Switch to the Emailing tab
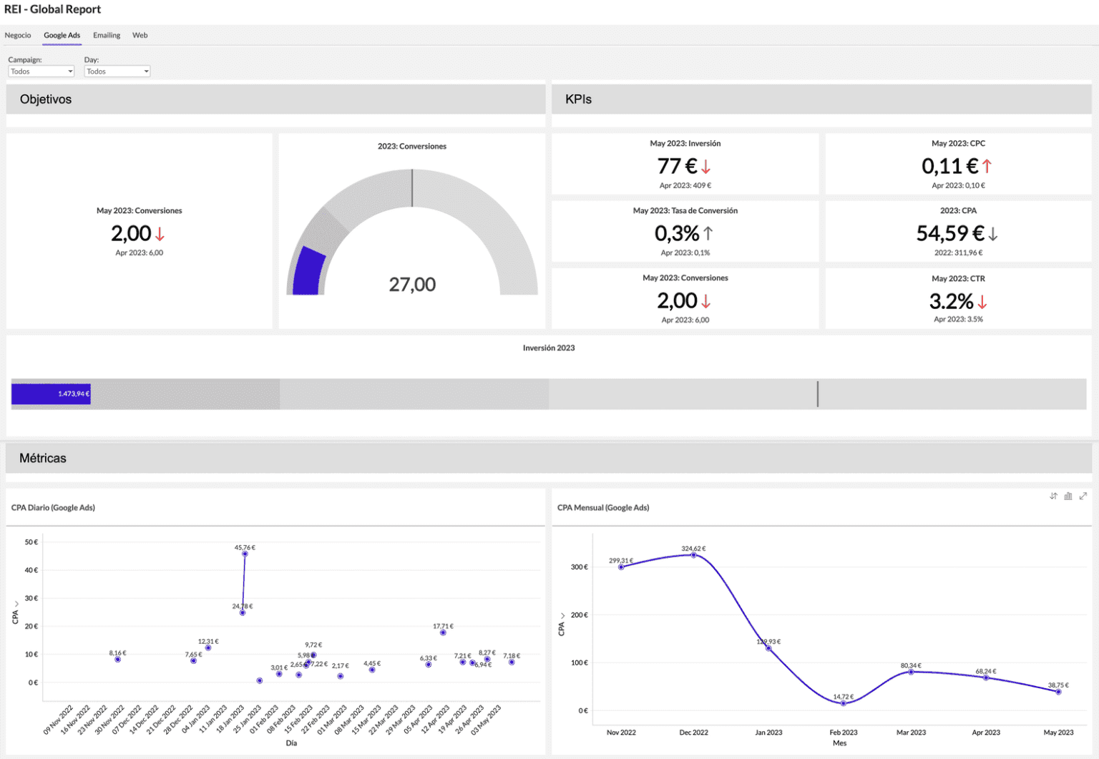Image resolution: width=1099 pixels, height=759 pixels. [x=107, y=34]
